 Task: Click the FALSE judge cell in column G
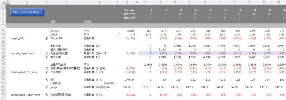click(x=127, y=87)
